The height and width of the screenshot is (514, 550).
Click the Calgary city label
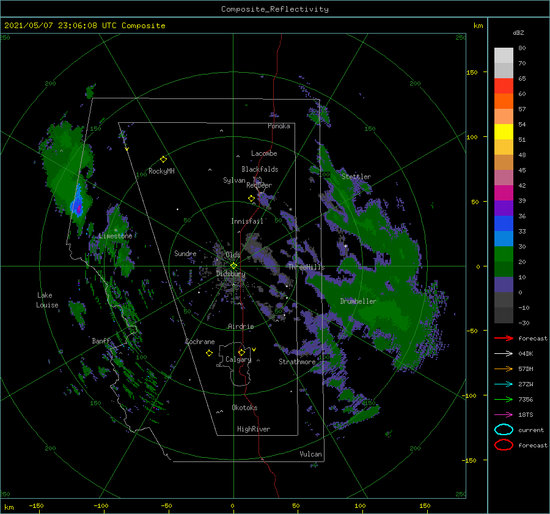238,359
